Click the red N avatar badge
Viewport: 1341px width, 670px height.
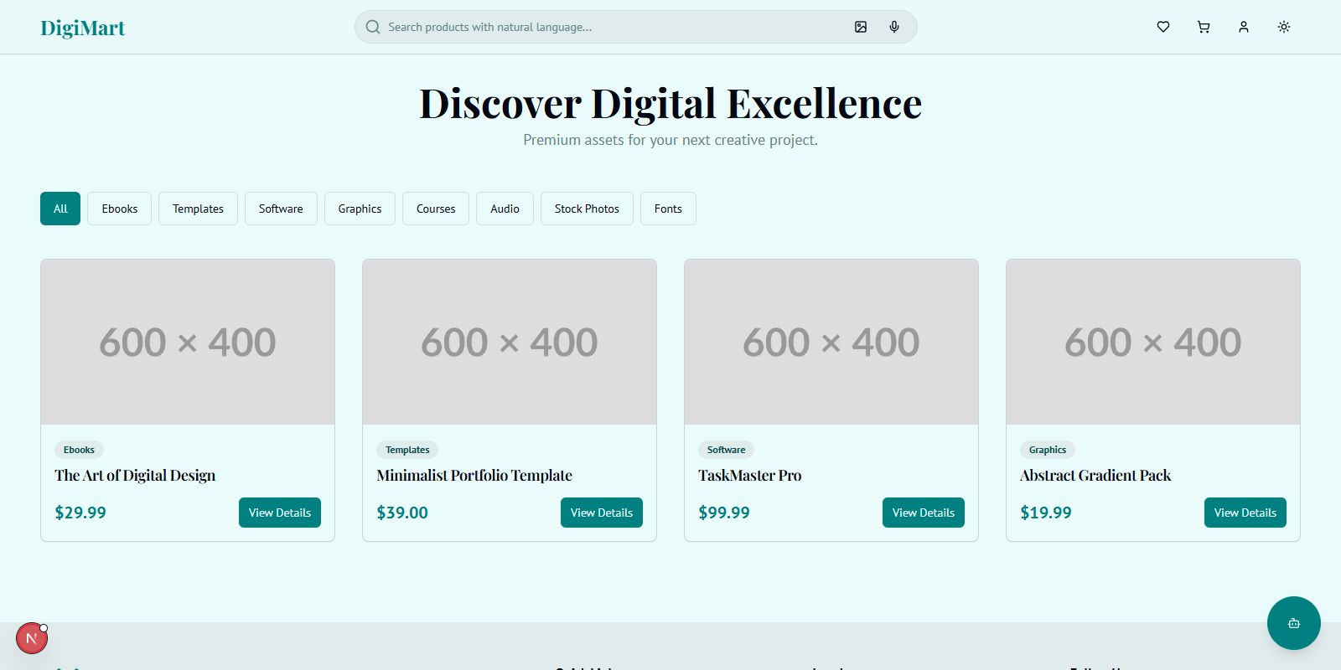[32, 638]
